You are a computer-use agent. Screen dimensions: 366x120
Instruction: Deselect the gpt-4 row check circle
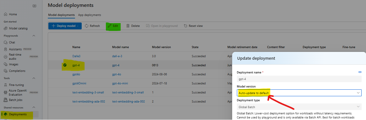pyautogui.click(x=65, y=65)
